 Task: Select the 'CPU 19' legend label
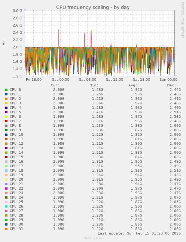tap(16, 175)
